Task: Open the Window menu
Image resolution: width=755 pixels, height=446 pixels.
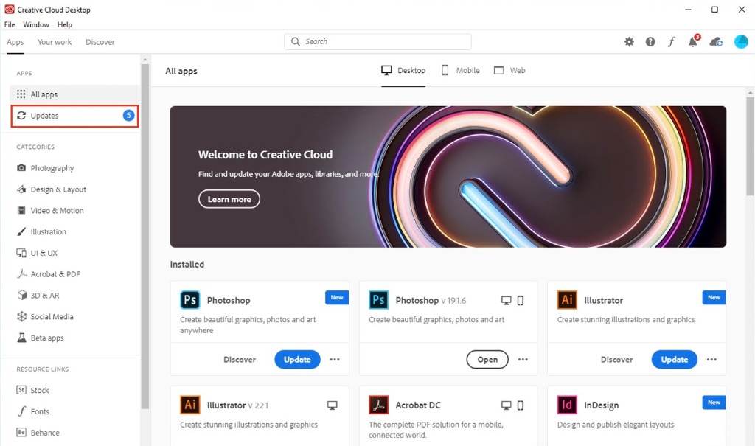Action: (36, 24)
